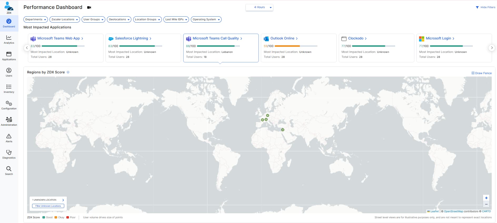The height and width of the screenshot is (223, 497).
Task: Click the Okay legend swatch
Action: coord(56,217)
